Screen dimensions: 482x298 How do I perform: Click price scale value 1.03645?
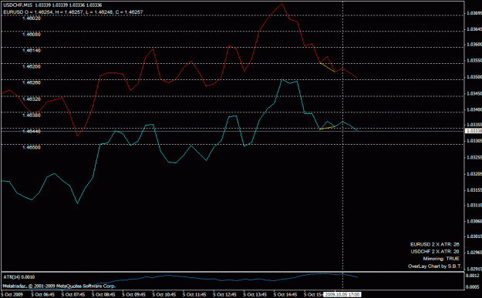(474, 29)
